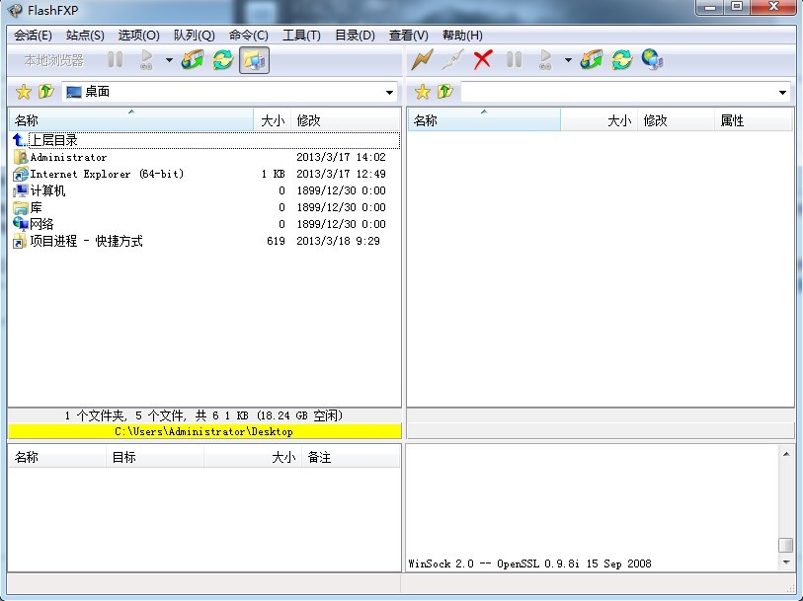Click the local pane pause button
Screen dimensions: 803x601
pos(116,60)
